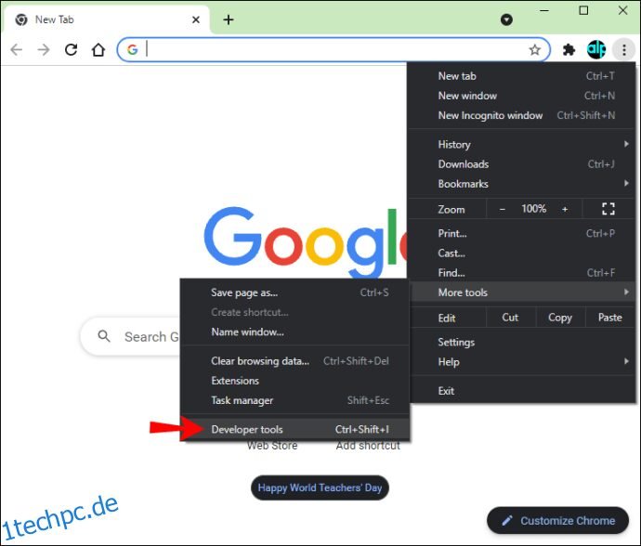Choose Find... in the menu
The height and width of the screenshot is (546, 641).
[x=522, y=273]
